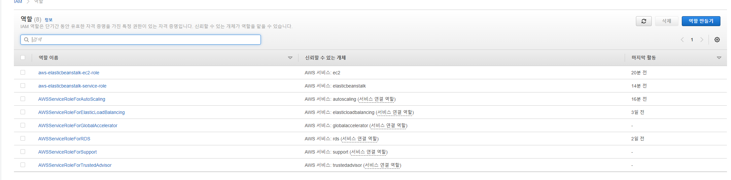This screenshot has width=731, height=180.
Task: Sort by 역할 이름 column arrow
Action: pyautogui.click(x=290, y=58)
